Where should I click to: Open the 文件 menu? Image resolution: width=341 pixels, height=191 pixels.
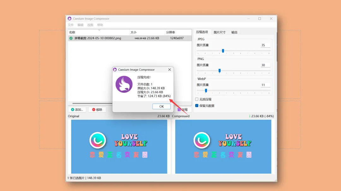[x=71, y=25]
